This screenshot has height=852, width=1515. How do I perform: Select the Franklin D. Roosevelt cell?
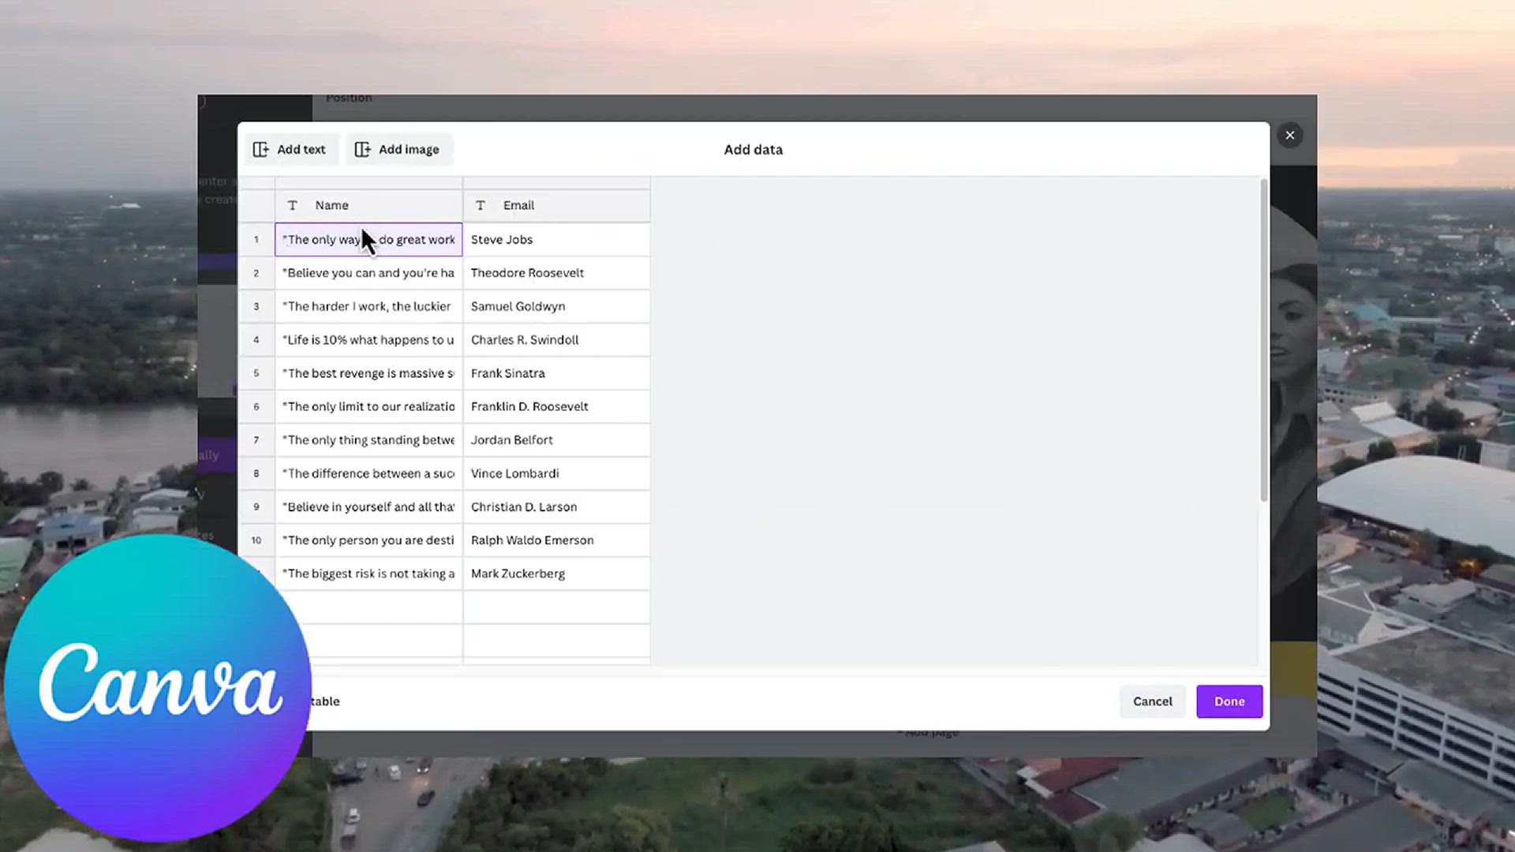click(x=556, y=406)
